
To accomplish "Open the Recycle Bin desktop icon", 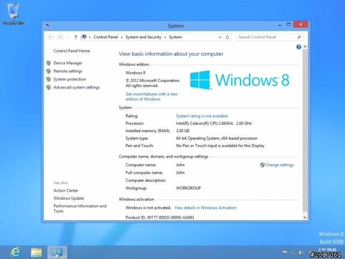I will (x=13, y=13).
